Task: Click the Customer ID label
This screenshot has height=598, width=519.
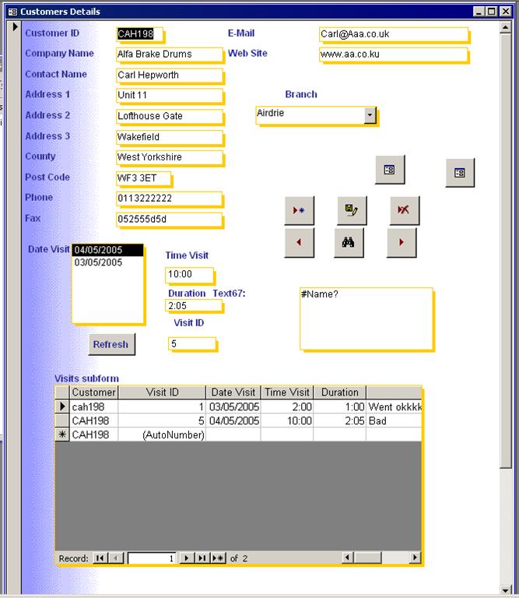Action: click(x=52, y=33)
